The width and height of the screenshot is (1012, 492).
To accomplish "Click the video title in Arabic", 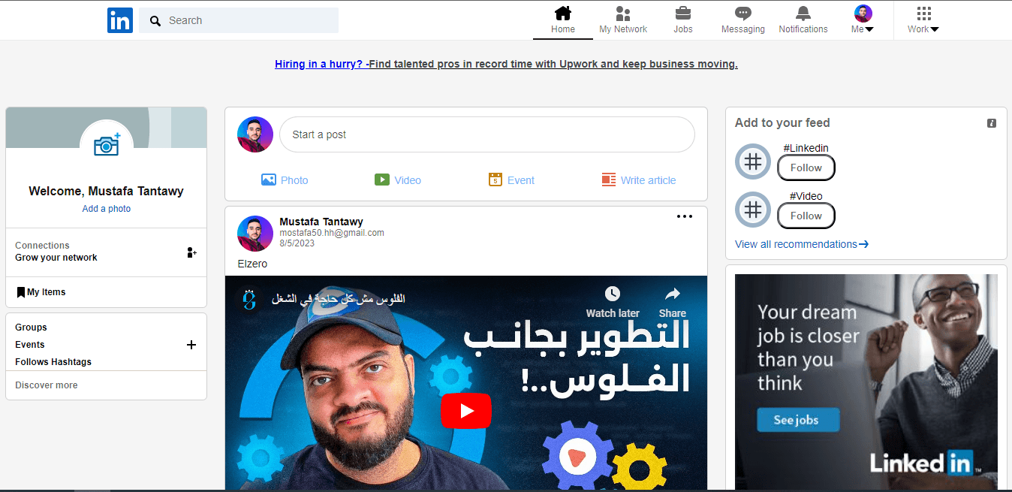I will (338, 299).
